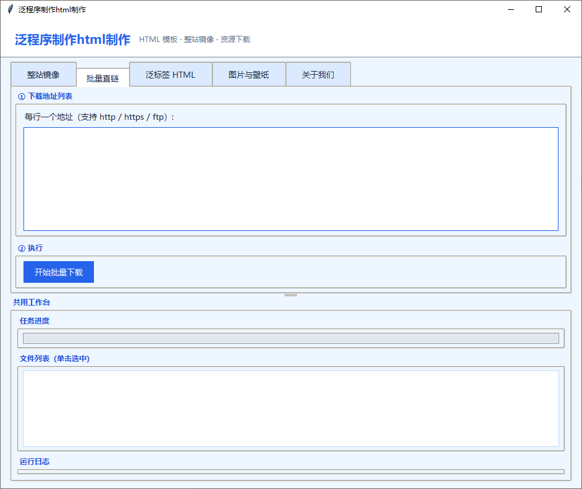
Task: Close the 泛程序制作html制作 window
Action: tap(567, 9)
